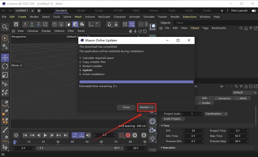The width and height of the screenshot is (258, 157).
Task: Click viewport pan hand icon
Action: coord(130,31)
